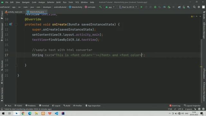Open the Problems tool window

point(31,106)
